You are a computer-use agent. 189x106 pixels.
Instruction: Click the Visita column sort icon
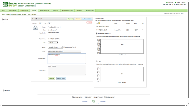click(x=99, y=23)
